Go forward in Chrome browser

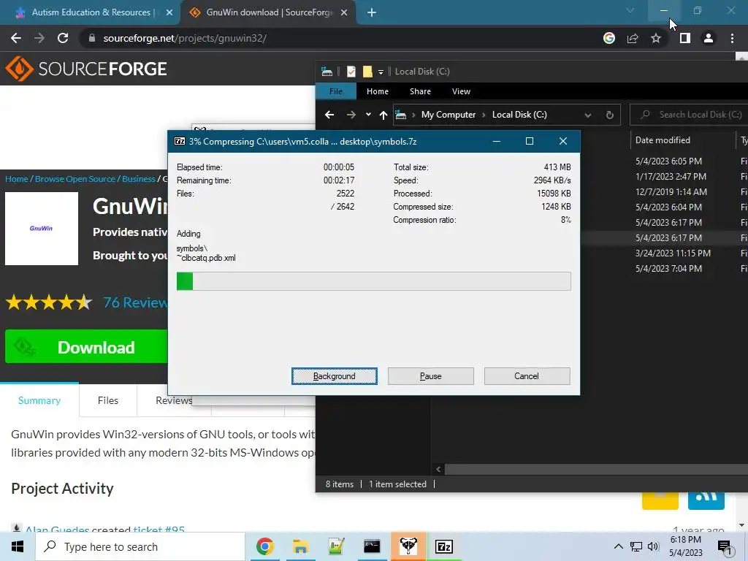coord(39,38)
